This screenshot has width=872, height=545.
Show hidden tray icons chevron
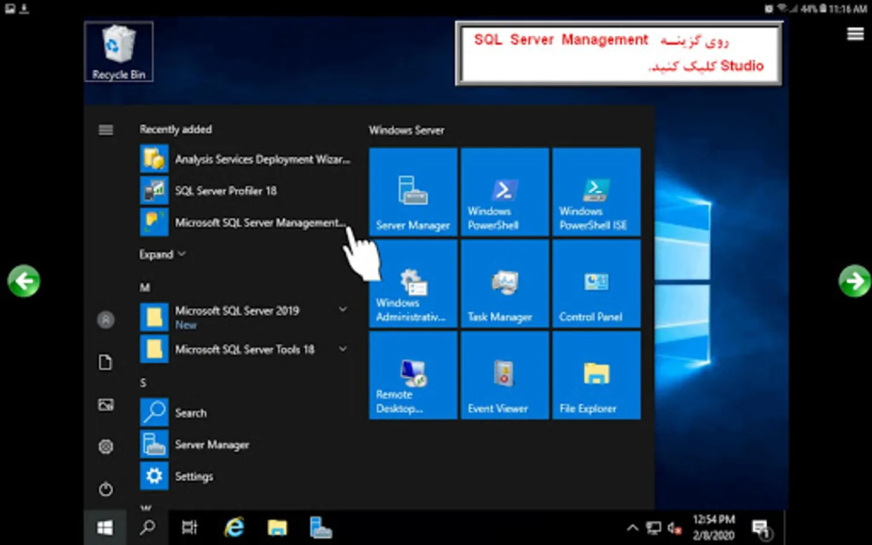coord(632,528)
